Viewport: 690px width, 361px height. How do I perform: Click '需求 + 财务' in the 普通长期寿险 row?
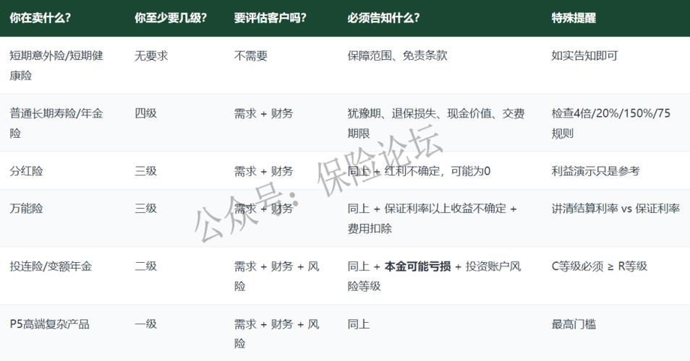click(263, 113)
